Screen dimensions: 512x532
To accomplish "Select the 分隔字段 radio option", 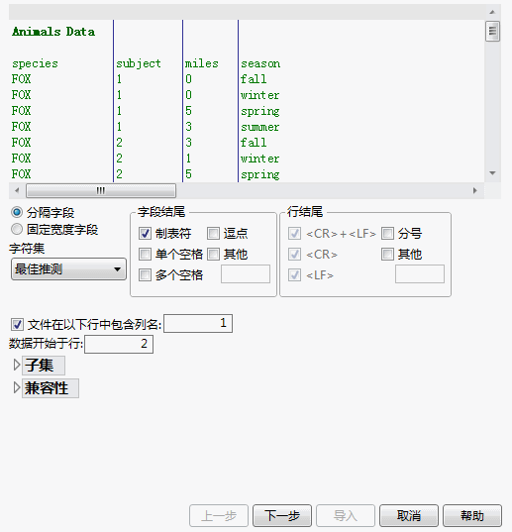I will tap(17, 212).
